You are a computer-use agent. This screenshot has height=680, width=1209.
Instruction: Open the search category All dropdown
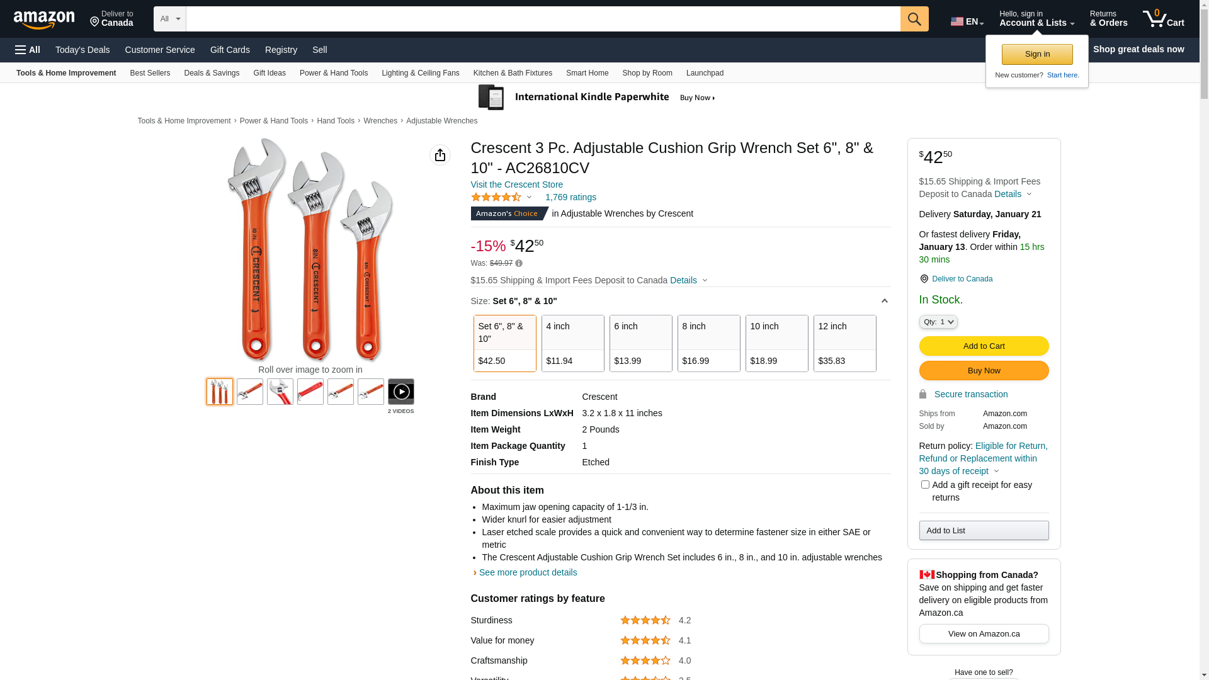[169, 19]
